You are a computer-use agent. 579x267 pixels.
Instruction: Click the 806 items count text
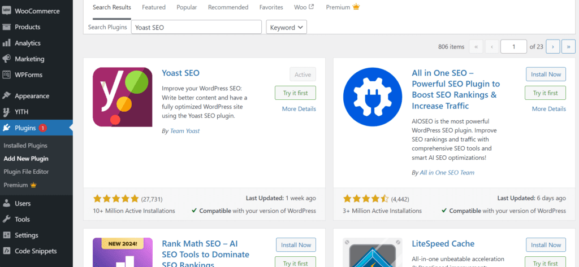(451, 46)
